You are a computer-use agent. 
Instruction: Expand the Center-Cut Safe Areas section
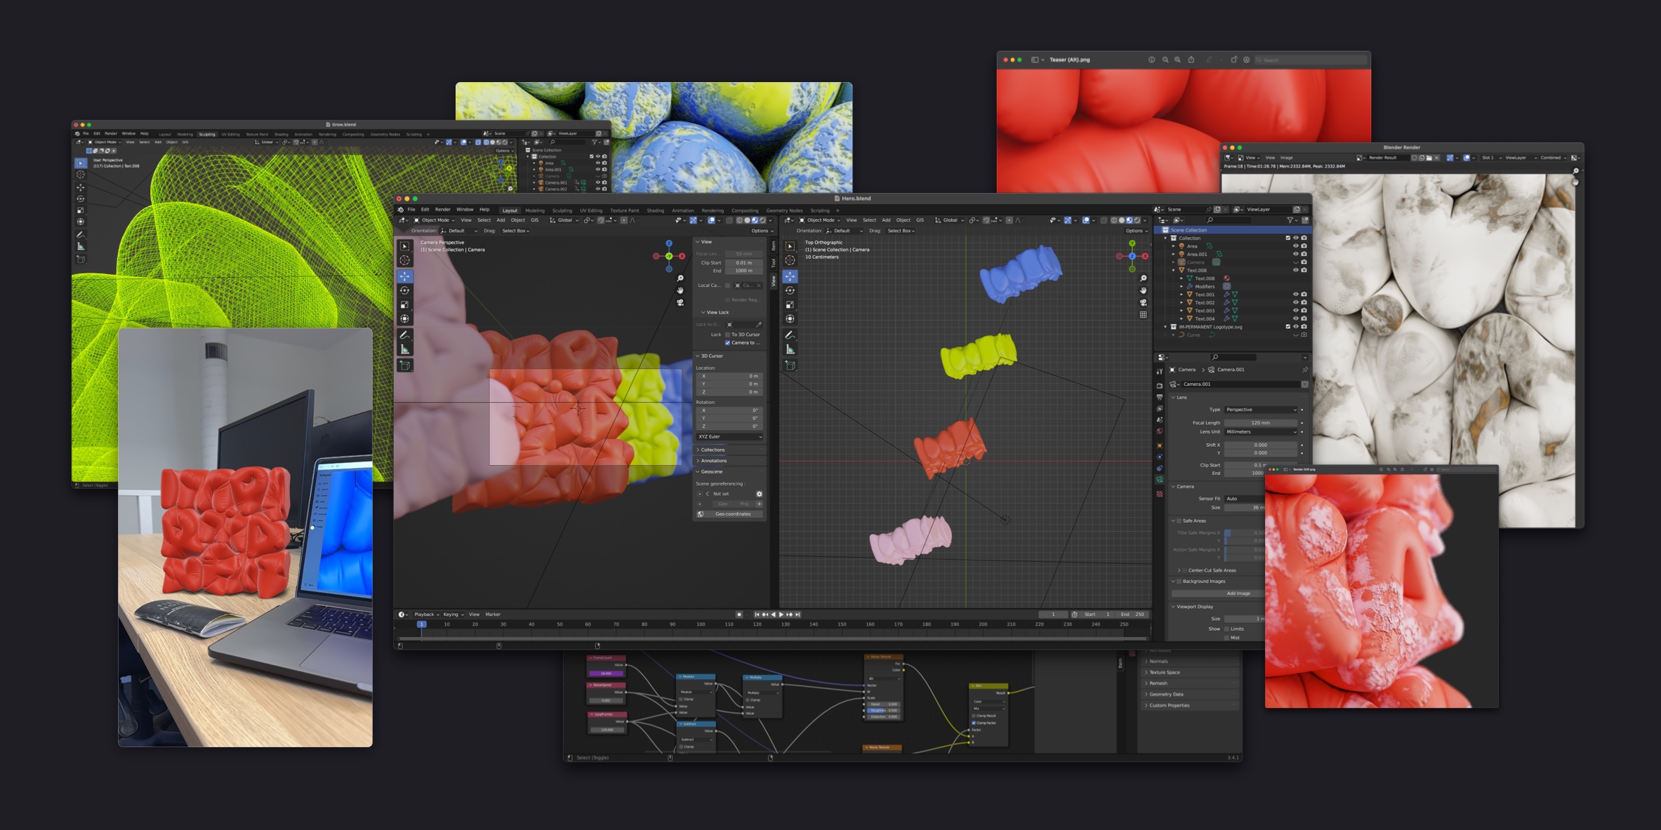tap(1179, 570)
